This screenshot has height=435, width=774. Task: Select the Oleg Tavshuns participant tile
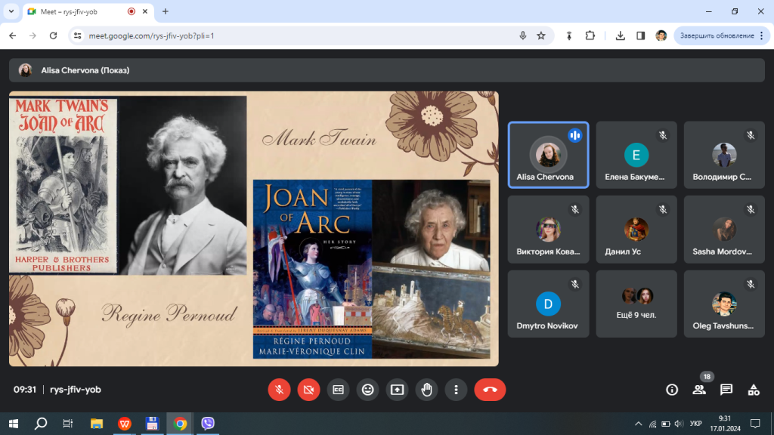coord(724,304)
